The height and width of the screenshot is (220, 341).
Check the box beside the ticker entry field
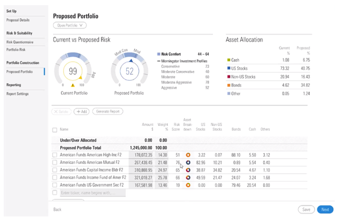[55, 193]
